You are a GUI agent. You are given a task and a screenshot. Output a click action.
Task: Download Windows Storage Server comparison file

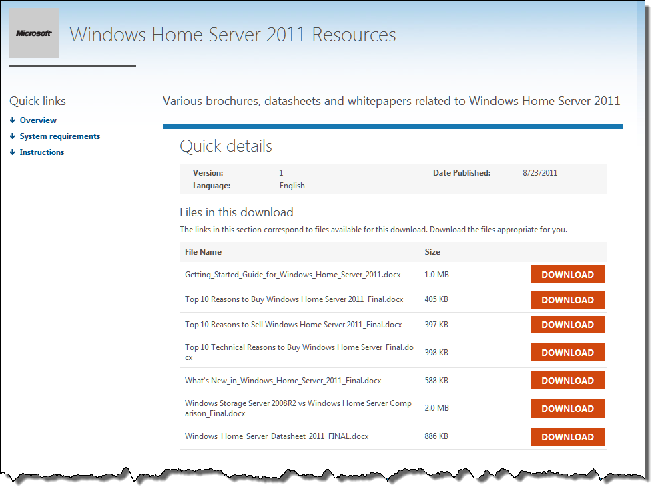click(x=568, y=409)
